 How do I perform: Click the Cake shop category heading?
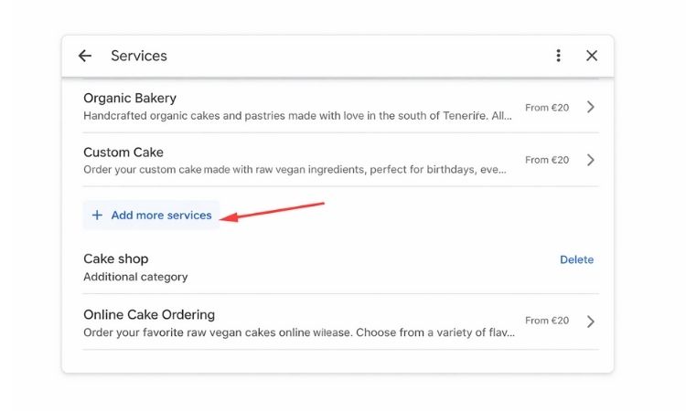115,258
